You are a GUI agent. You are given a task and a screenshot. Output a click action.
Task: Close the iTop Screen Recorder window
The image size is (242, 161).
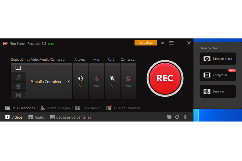point(189,43)
